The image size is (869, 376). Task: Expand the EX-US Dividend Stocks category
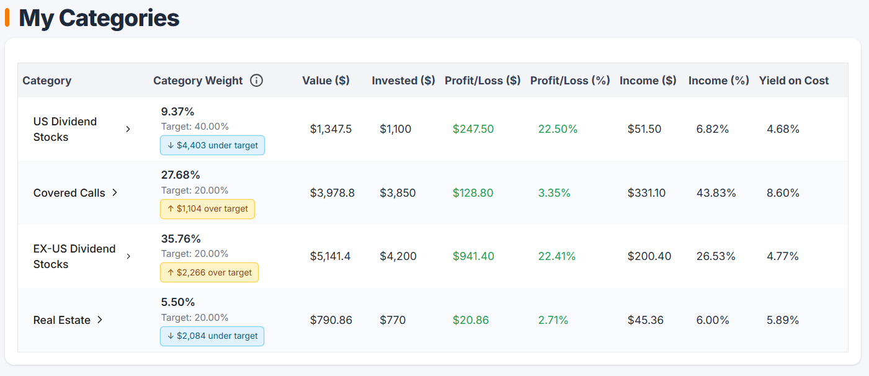tap(128, 256)
